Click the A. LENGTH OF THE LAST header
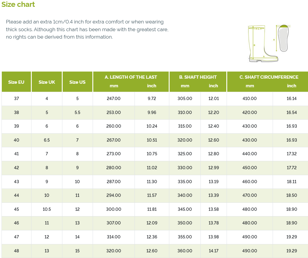The width and height of the screenshot is (308, 258). 131,77
